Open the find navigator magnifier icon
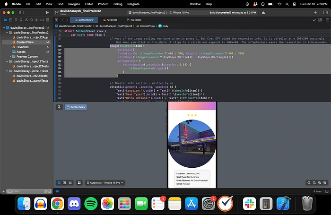Image resolution: width=331 pixels, height=215 pixels. point(21,20)
